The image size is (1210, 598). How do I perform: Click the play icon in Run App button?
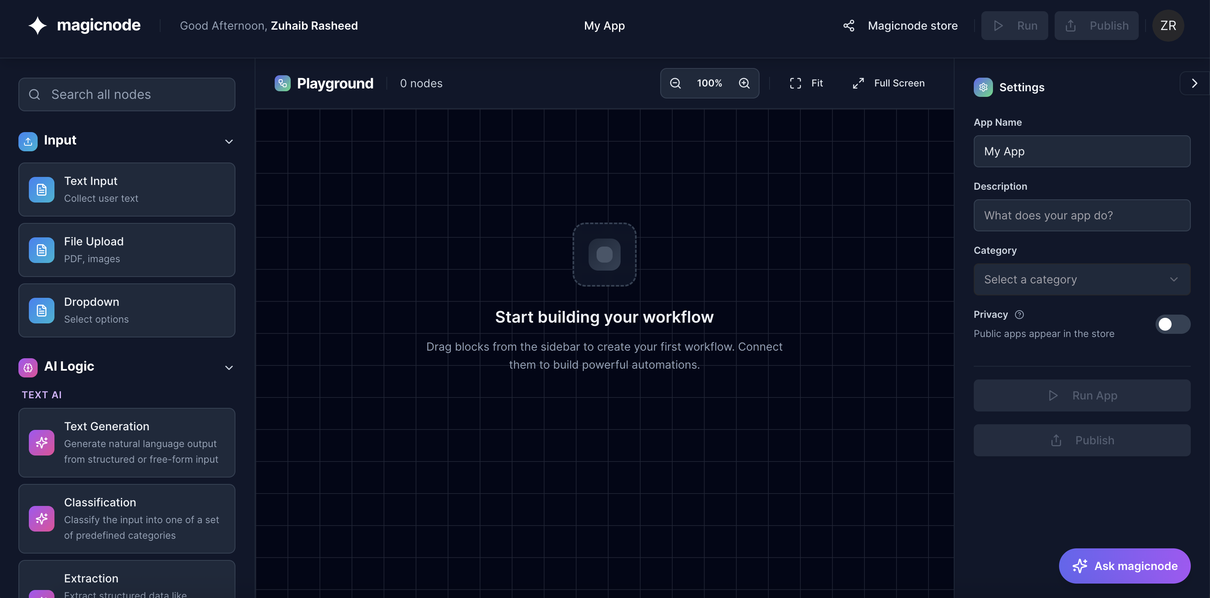(1053, 396)
